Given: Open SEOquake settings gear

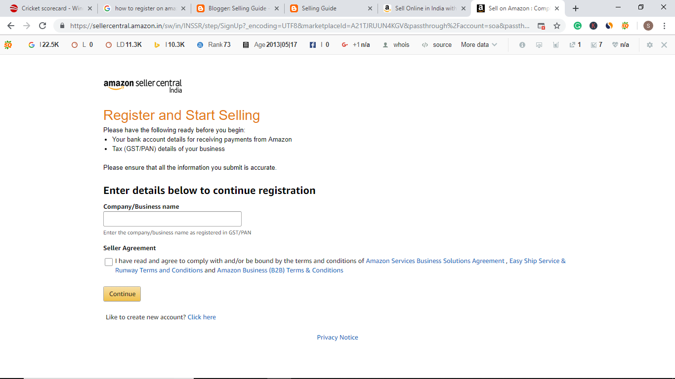Looking at the screenshot, I should pos(650,45).
